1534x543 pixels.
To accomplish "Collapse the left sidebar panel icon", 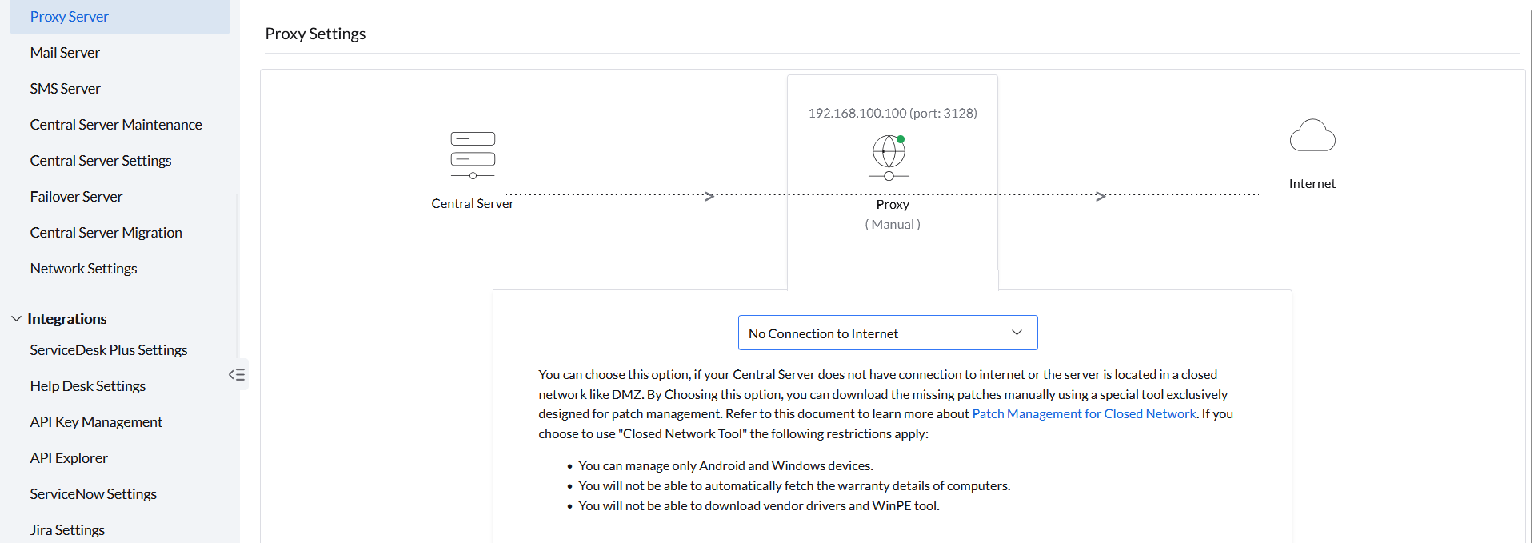I will point(237,374).
